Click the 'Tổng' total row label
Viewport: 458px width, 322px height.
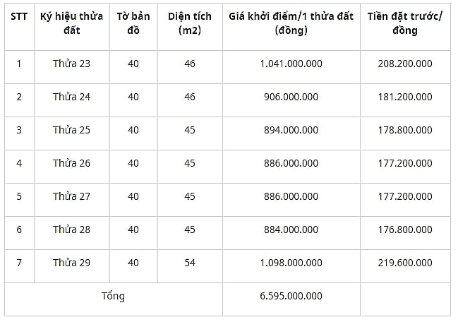tap(114, 297)
